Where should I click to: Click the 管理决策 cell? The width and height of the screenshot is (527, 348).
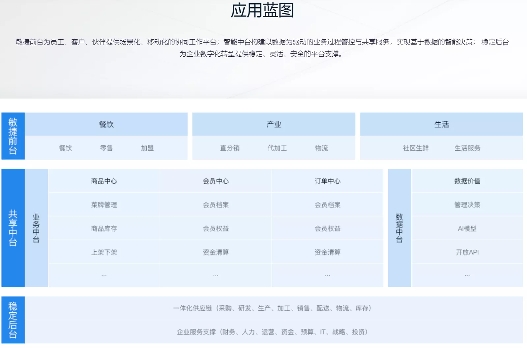click(467, 205)
